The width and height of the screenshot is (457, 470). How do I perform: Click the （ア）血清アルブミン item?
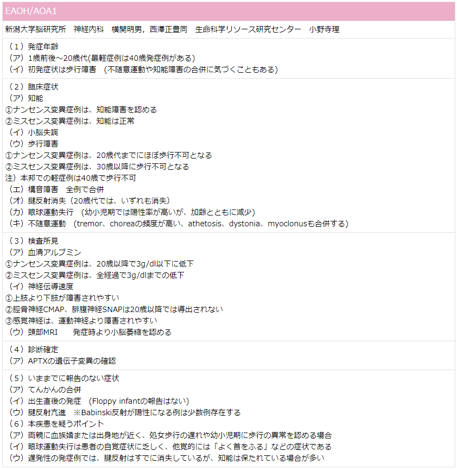point(45,252)
